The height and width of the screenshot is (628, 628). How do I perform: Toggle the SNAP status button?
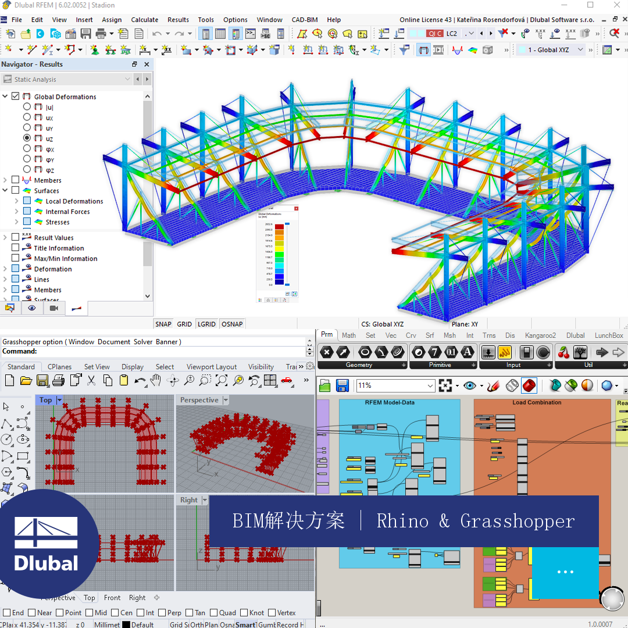(x=163, y=324)
